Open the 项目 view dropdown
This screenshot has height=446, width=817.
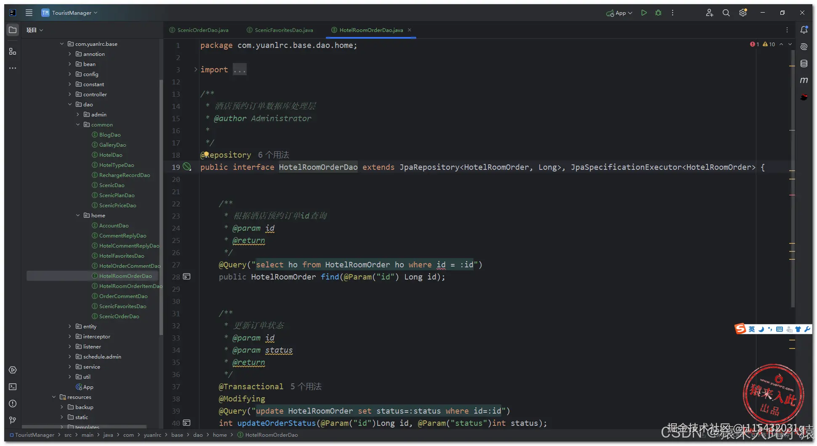click(x=35, y=30)
